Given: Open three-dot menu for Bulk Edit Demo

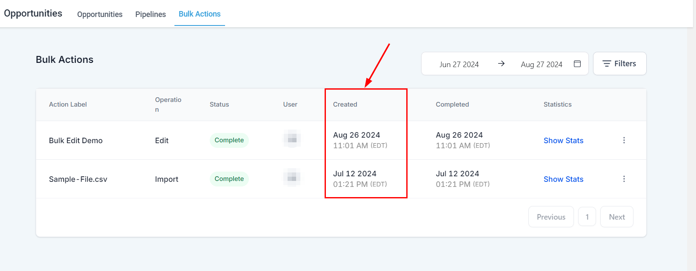Looking at the screenshot, I should (x=624, y=140).
